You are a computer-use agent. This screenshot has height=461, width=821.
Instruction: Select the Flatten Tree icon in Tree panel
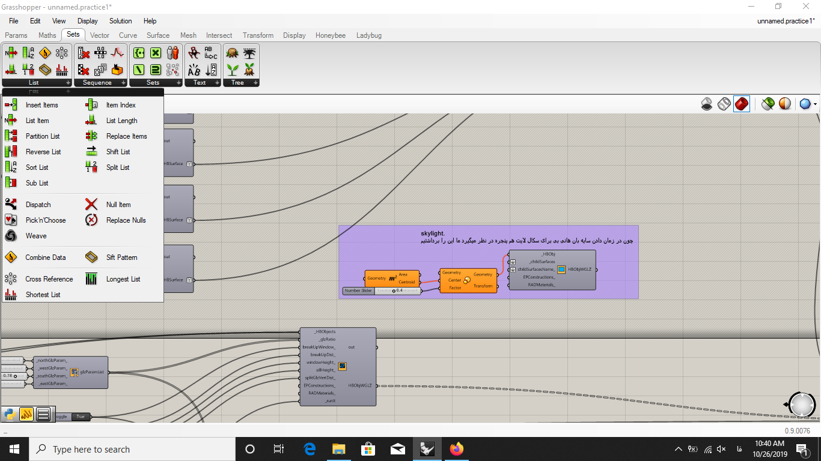(x=232, y=53)
